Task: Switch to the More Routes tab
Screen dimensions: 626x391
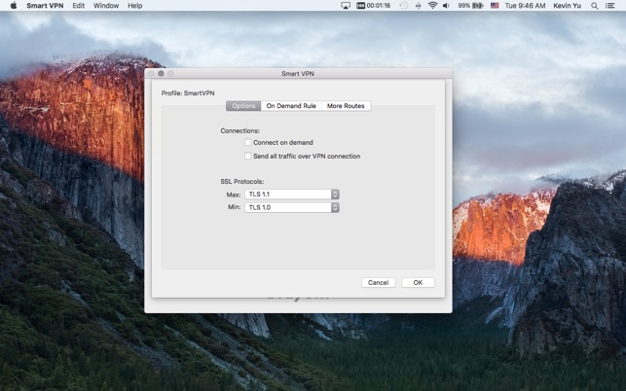Action: (346, 106)
